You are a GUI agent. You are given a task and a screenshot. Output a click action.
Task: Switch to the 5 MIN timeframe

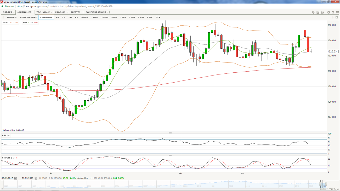(x=114, y=18)
